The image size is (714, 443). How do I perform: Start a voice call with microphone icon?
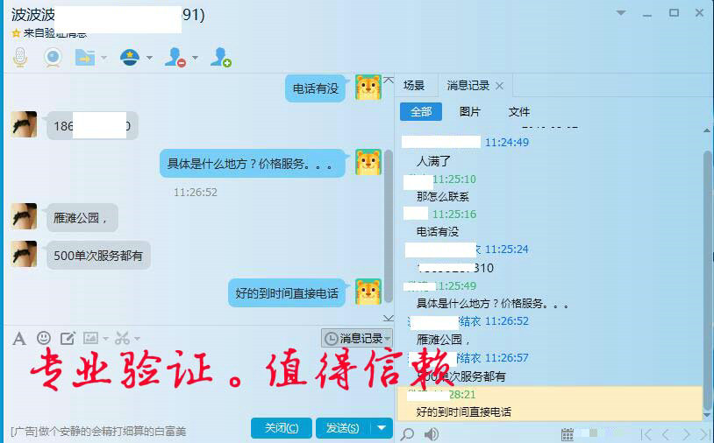19,58
